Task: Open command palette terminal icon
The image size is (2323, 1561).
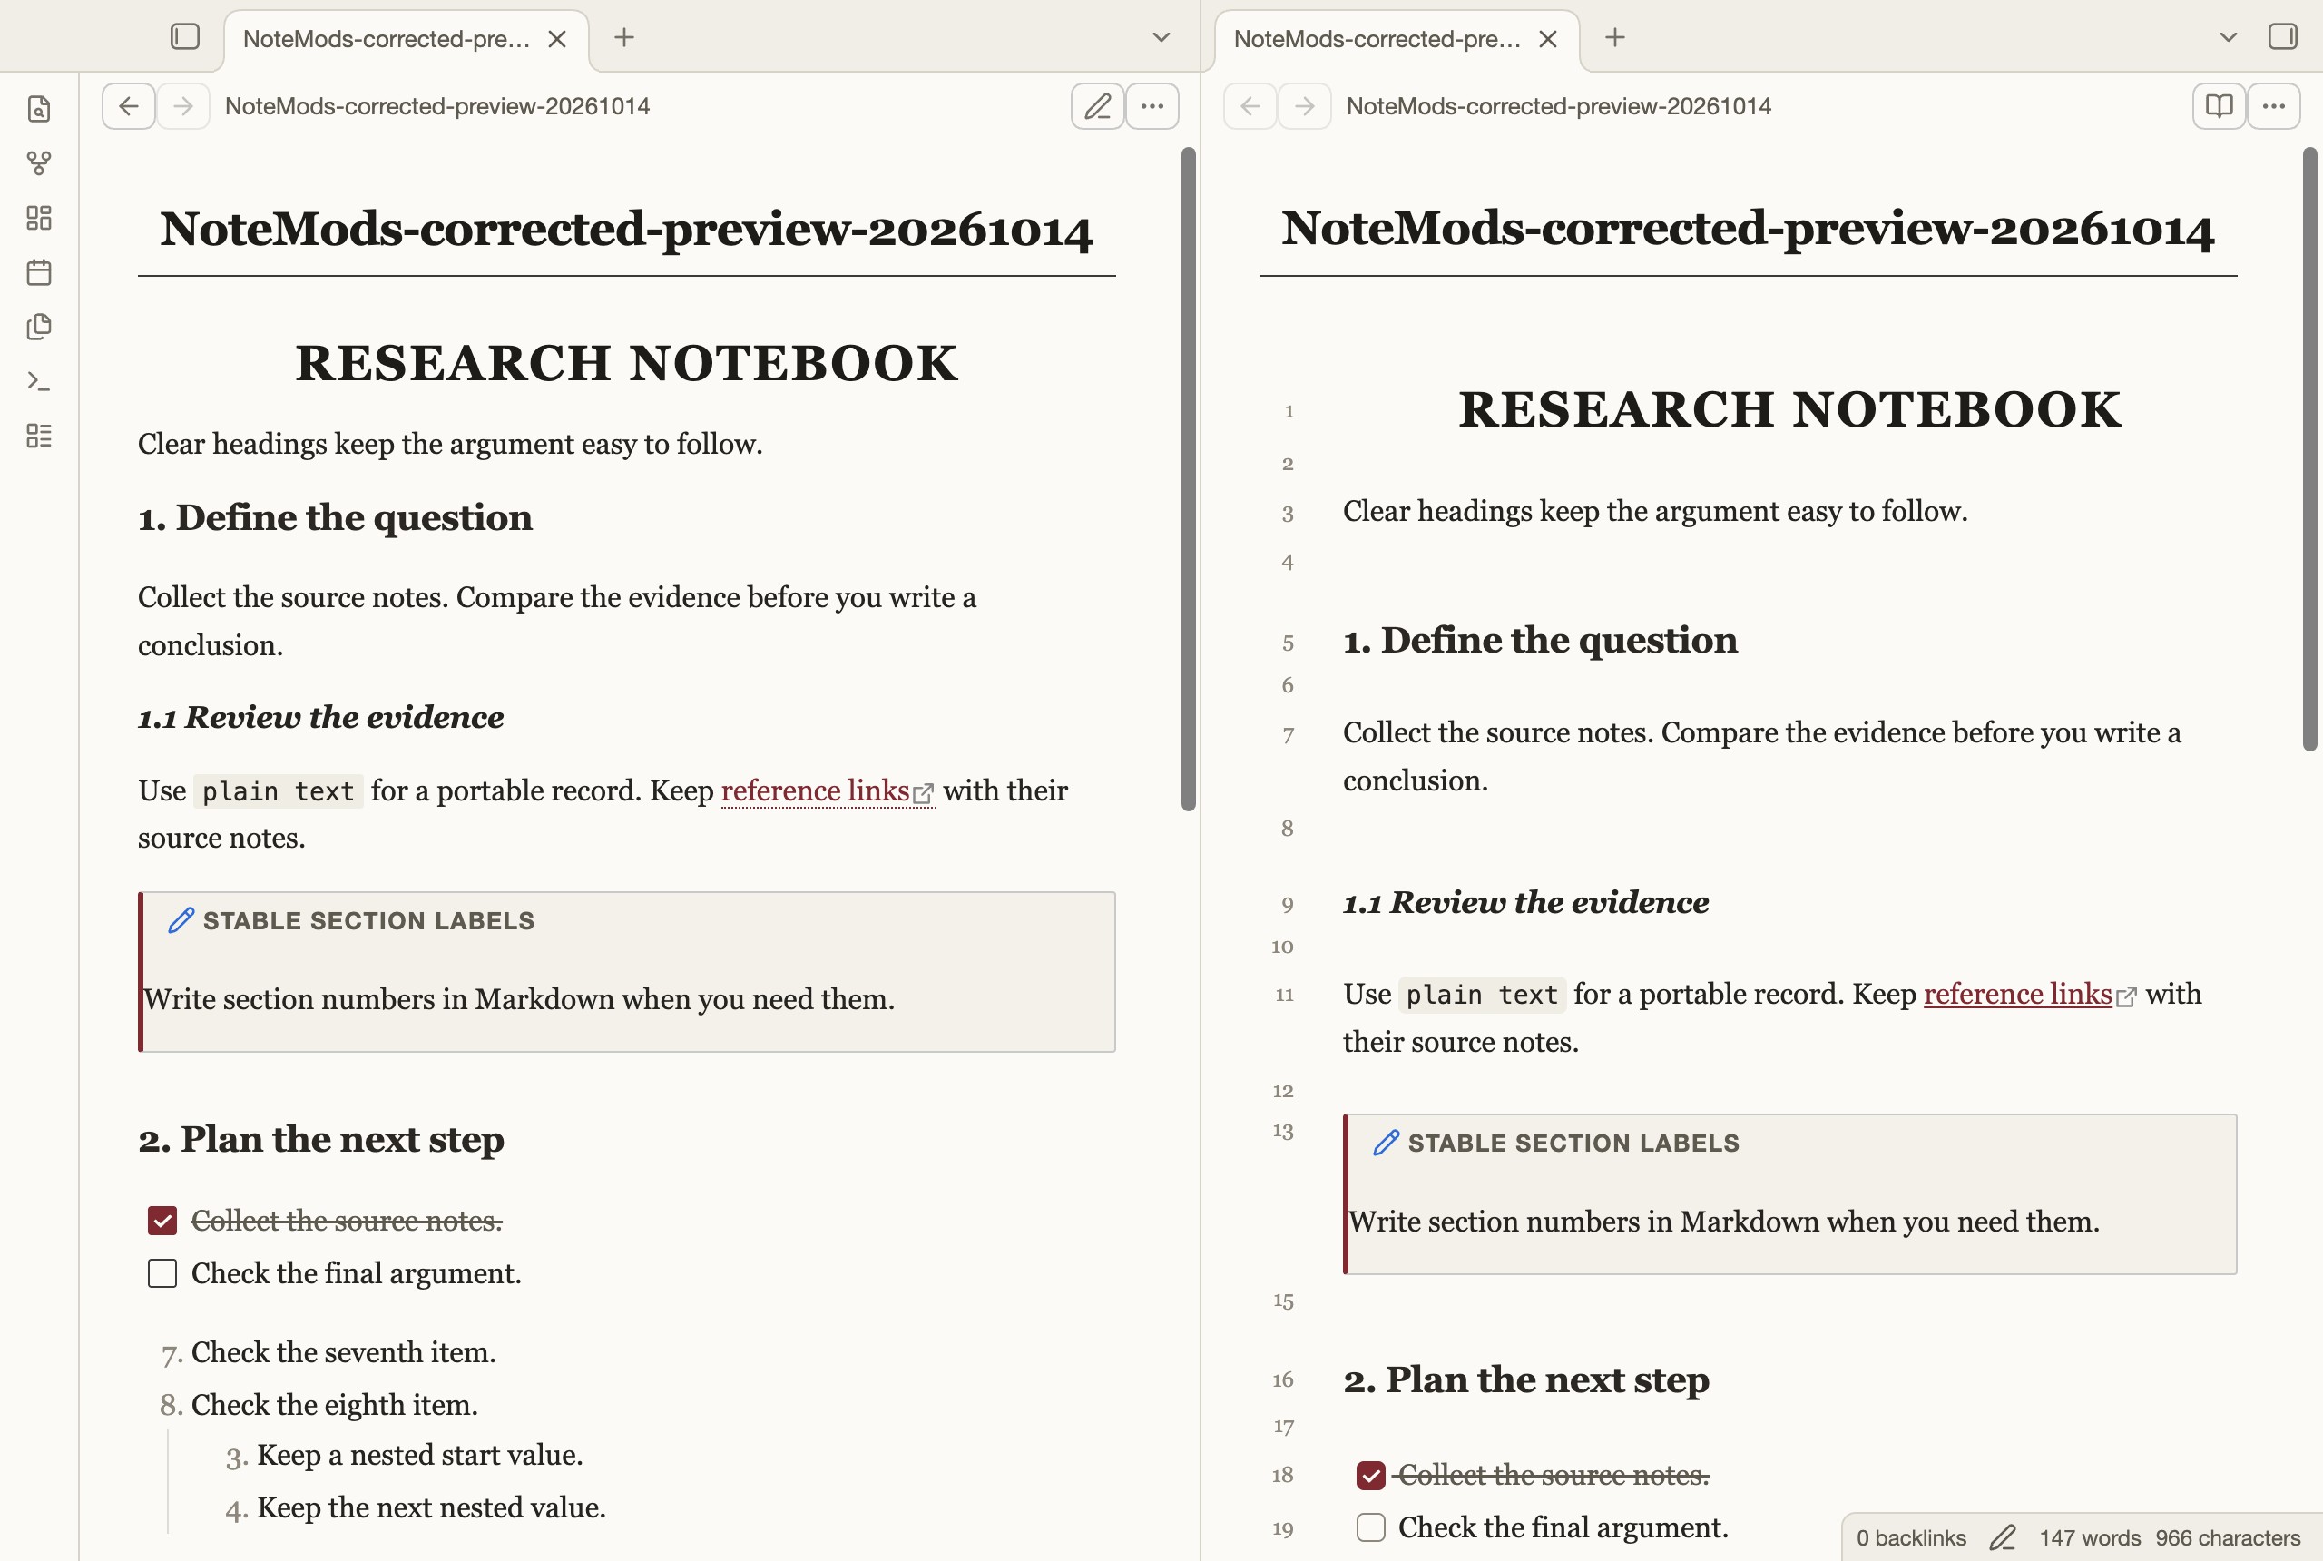Action: (39, 380)
